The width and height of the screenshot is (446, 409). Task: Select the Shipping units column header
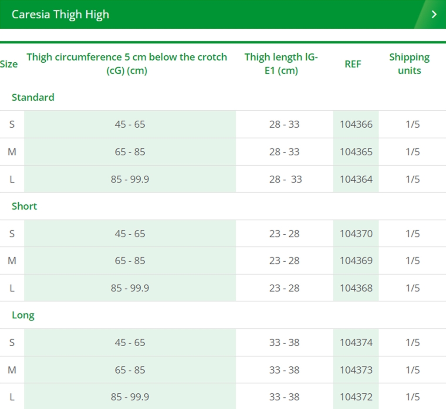coord(409,64)
